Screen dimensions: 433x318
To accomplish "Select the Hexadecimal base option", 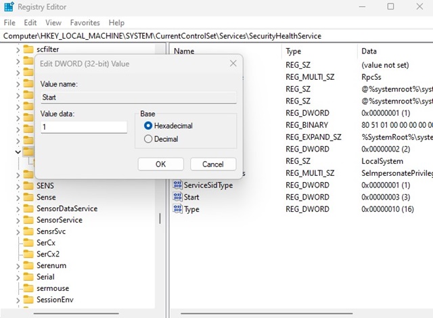I will [148, 126].
